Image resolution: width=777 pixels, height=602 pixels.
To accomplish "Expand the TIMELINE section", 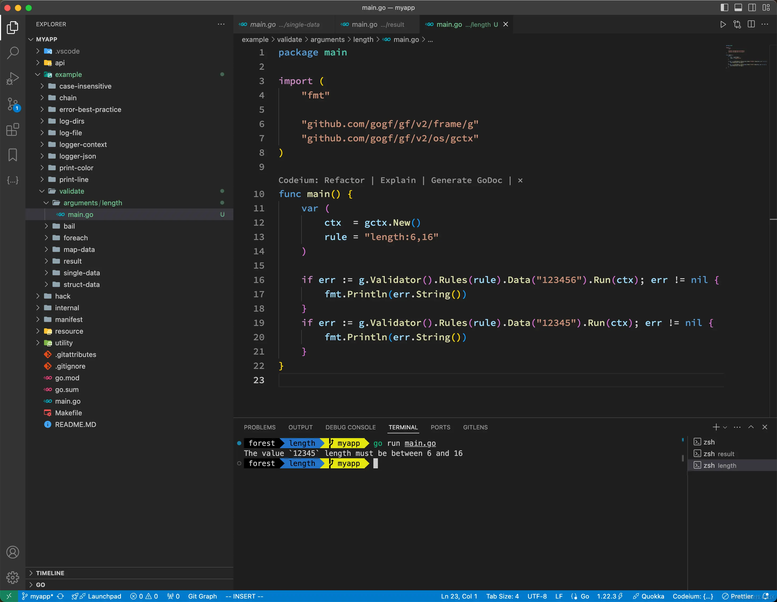I will [129, 573].
